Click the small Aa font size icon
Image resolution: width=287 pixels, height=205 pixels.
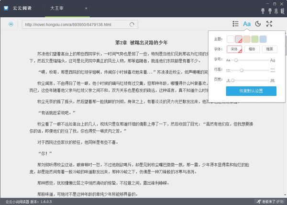[228, 60]
